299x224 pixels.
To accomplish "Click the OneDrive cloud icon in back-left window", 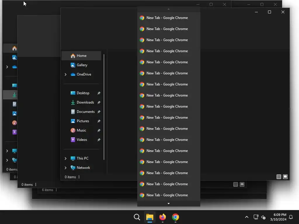I will (x=15, y=67).
